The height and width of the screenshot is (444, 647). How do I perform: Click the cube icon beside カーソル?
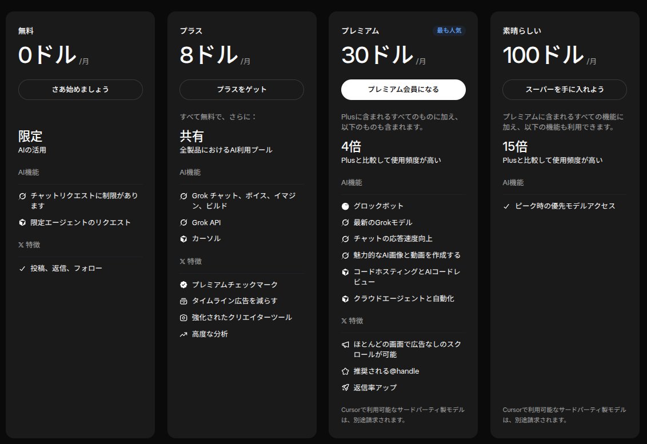pyautogui.click(x=183, y=239)
